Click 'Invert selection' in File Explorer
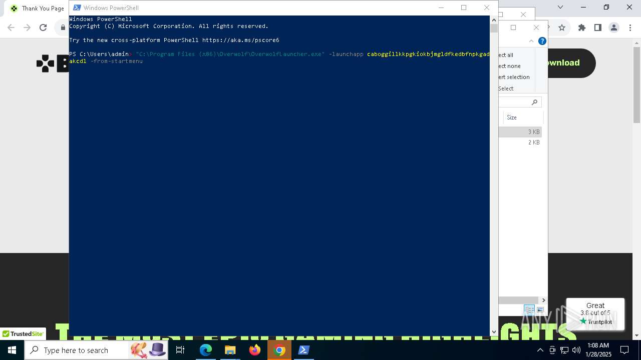The image size is (641, 360). click(x=514, y=77)
